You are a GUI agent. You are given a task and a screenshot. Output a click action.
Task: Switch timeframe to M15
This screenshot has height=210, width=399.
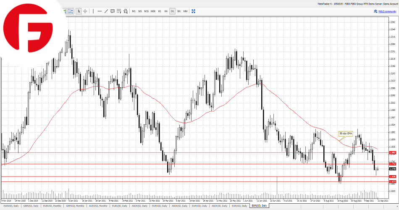click(x=146, y=11)
